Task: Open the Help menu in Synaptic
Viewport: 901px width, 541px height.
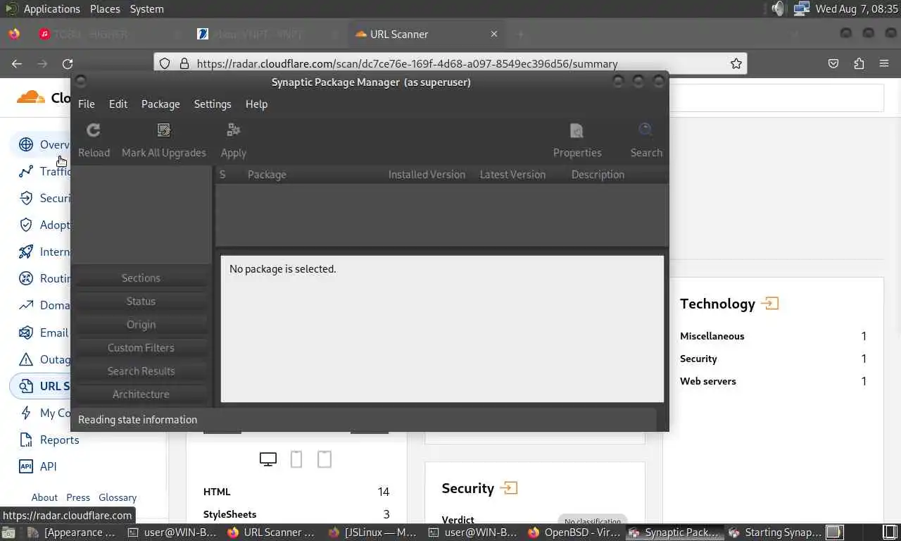Action: (256, 104)
